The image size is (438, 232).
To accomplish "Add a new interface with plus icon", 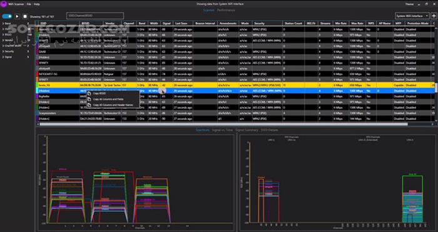I will tap(434, 16).
